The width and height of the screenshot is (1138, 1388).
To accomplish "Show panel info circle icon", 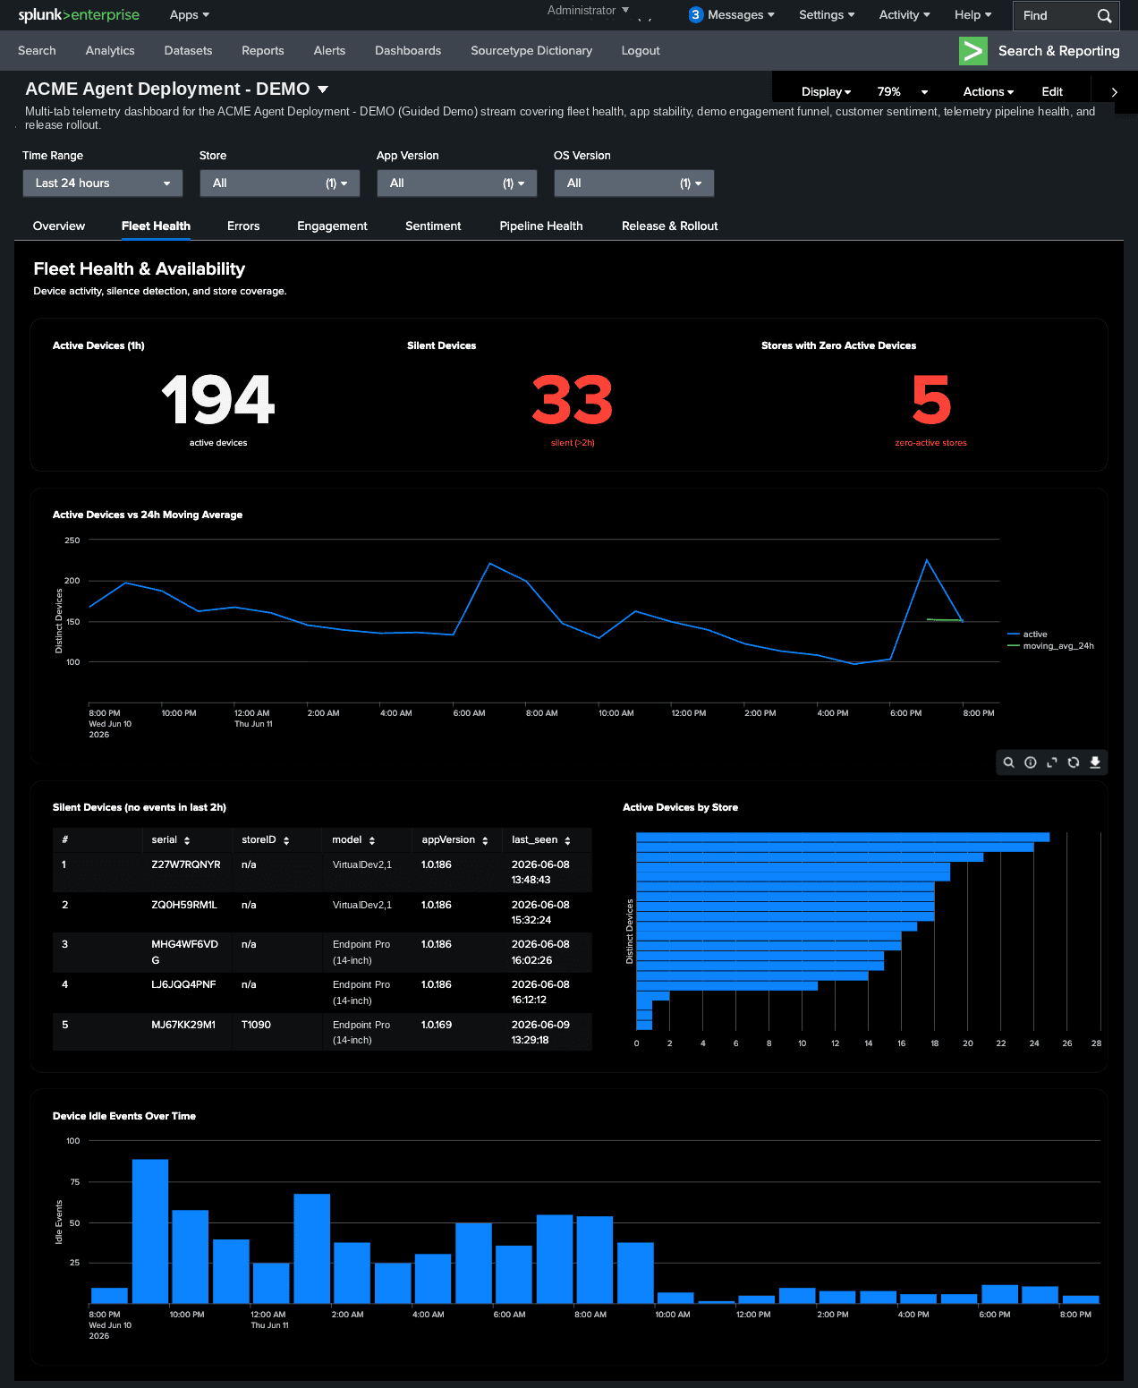I will [x=1031, y=762].
